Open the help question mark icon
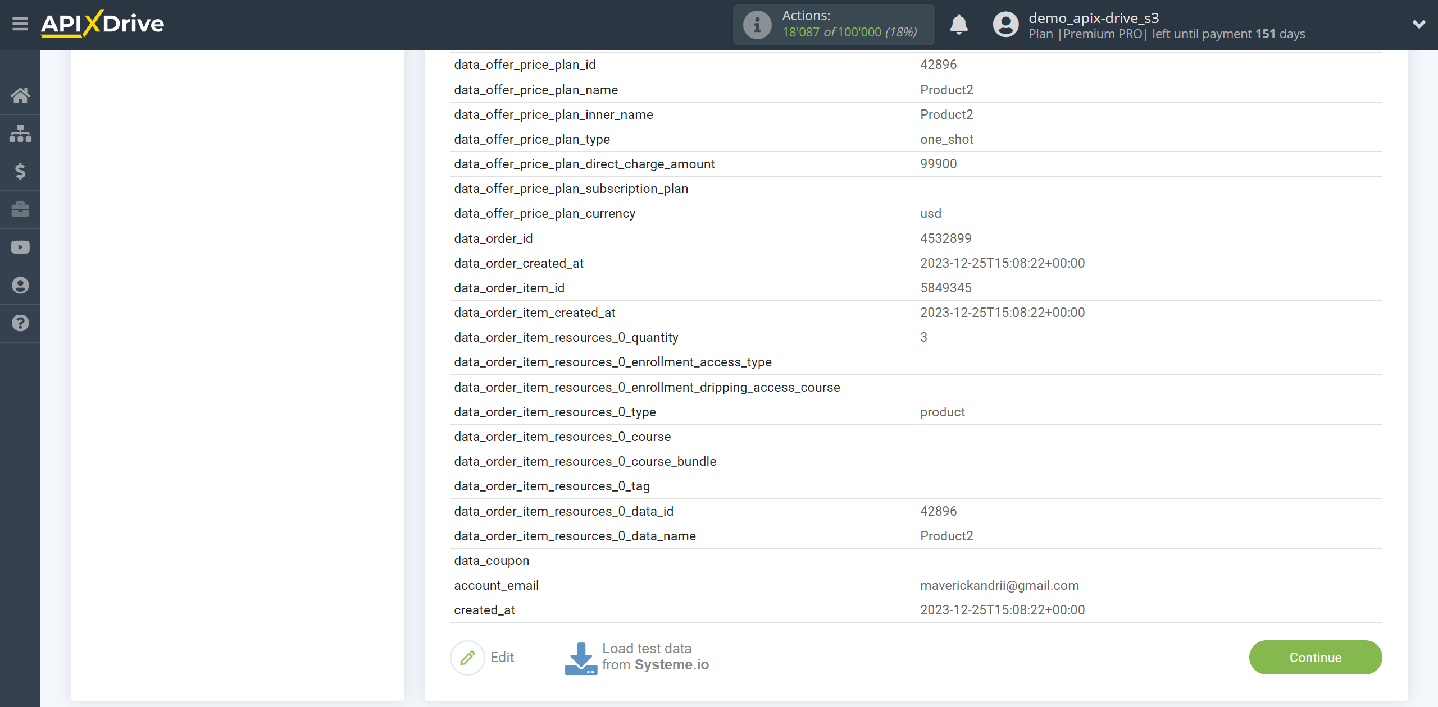This screenshot has width=1438, height=707. pos(20,323)
